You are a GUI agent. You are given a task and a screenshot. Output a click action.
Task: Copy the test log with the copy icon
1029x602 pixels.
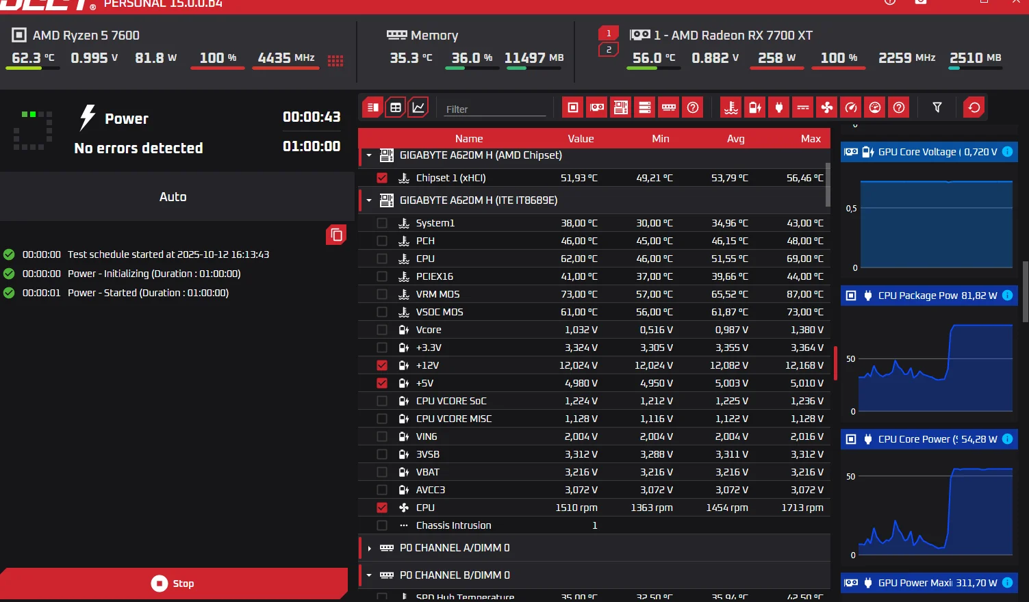pyautogui.click(x=336, y=235)
